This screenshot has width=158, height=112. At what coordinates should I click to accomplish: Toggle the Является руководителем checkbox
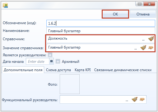pyautogui.click(x=50, y=55)
